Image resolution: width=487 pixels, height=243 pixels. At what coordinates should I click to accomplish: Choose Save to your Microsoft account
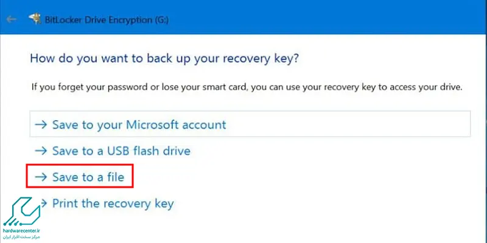[x=250, y=124]
